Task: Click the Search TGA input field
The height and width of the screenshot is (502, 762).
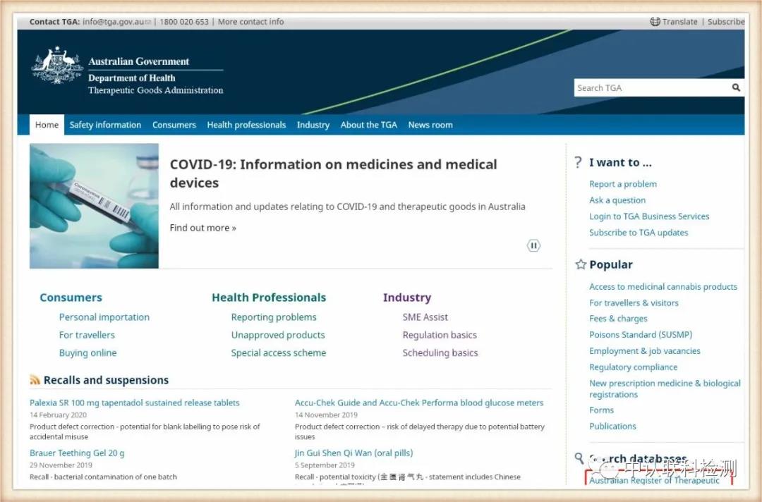Action: 649,88
